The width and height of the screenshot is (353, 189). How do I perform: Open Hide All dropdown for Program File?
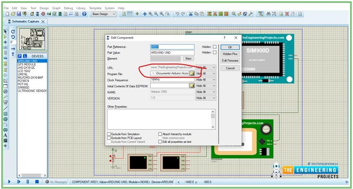206,73
